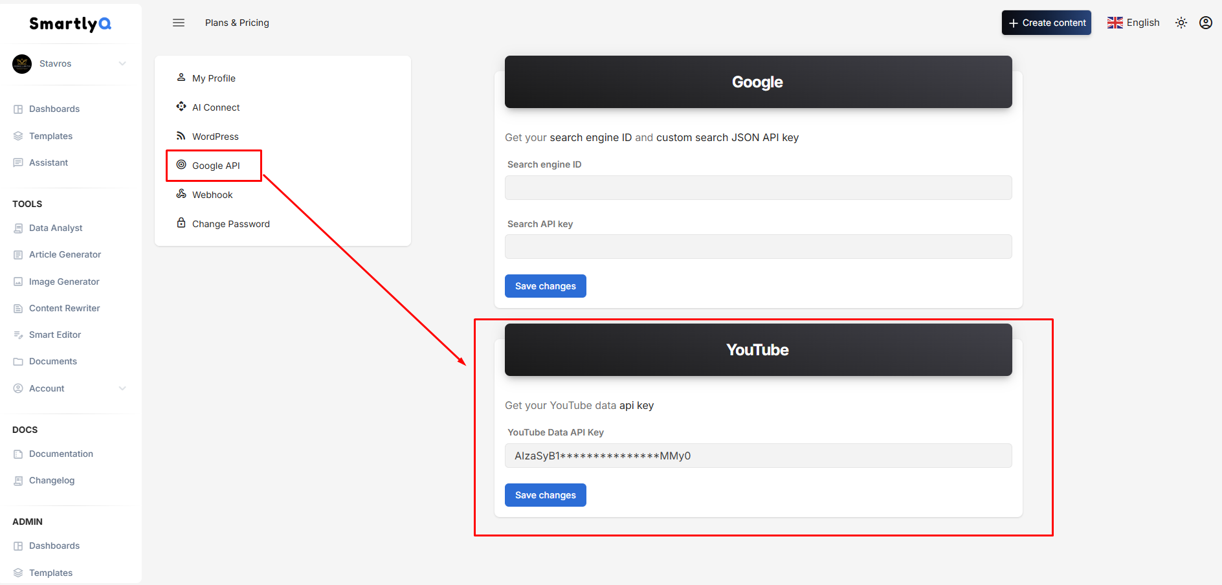Click the My Profile person icon
This screenshot has width=1222, height=585.
click(181, 78)
